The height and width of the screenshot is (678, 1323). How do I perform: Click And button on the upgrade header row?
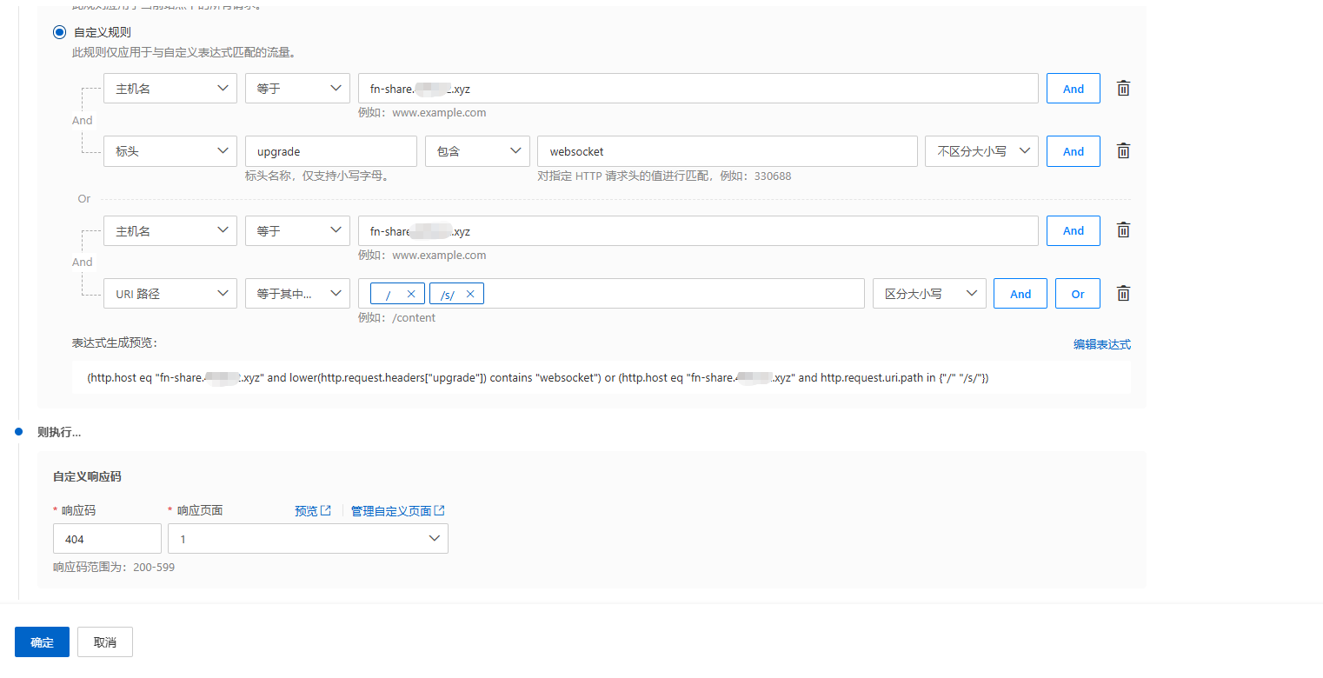coord(1074,151)
